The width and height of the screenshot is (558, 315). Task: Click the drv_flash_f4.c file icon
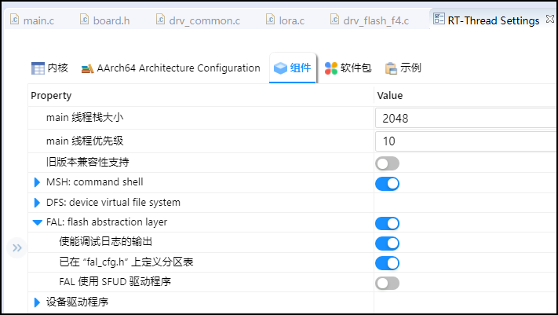(334, 19)
